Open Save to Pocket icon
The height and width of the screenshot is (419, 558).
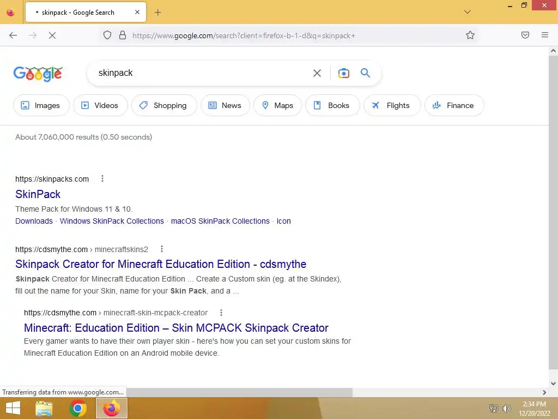[525, 35]
